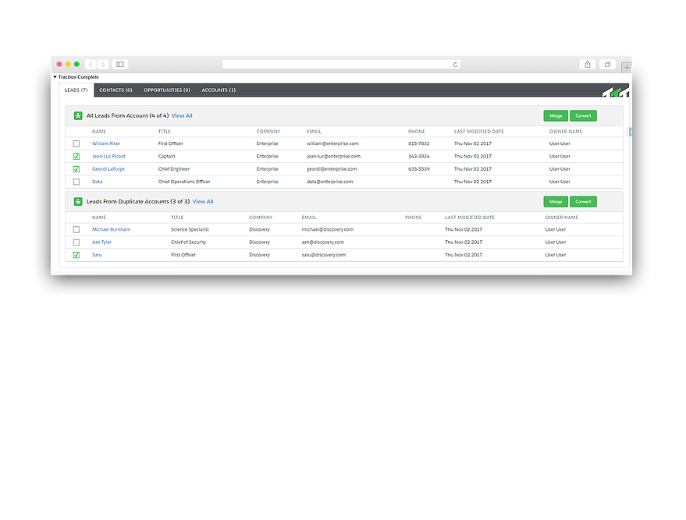Add a new browser tab

627,67
